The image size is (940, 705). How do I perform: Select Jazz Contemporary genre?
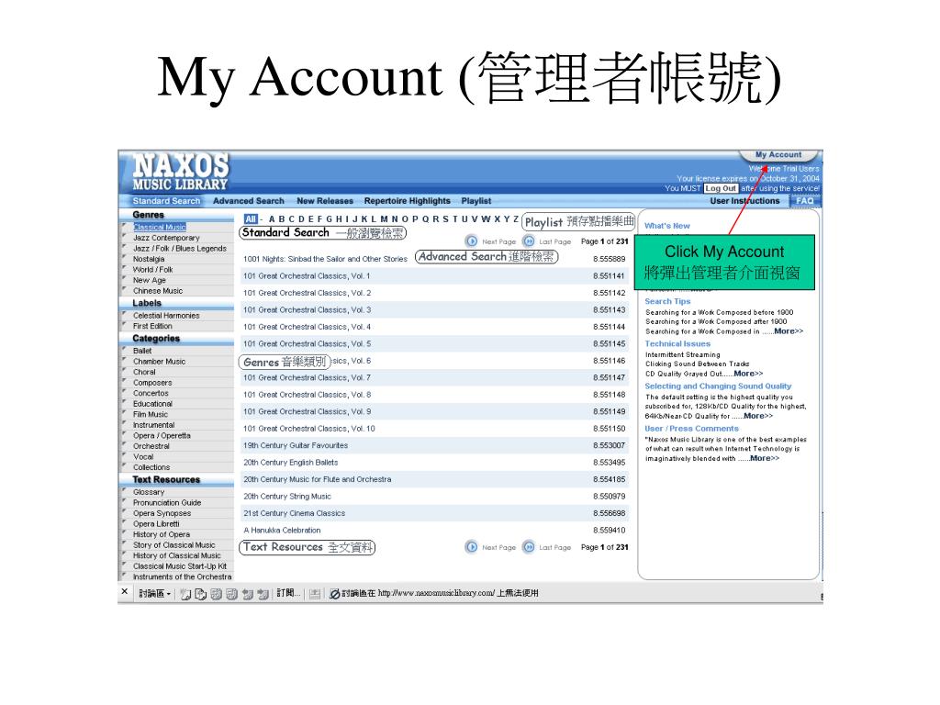(x=166, y=238)
